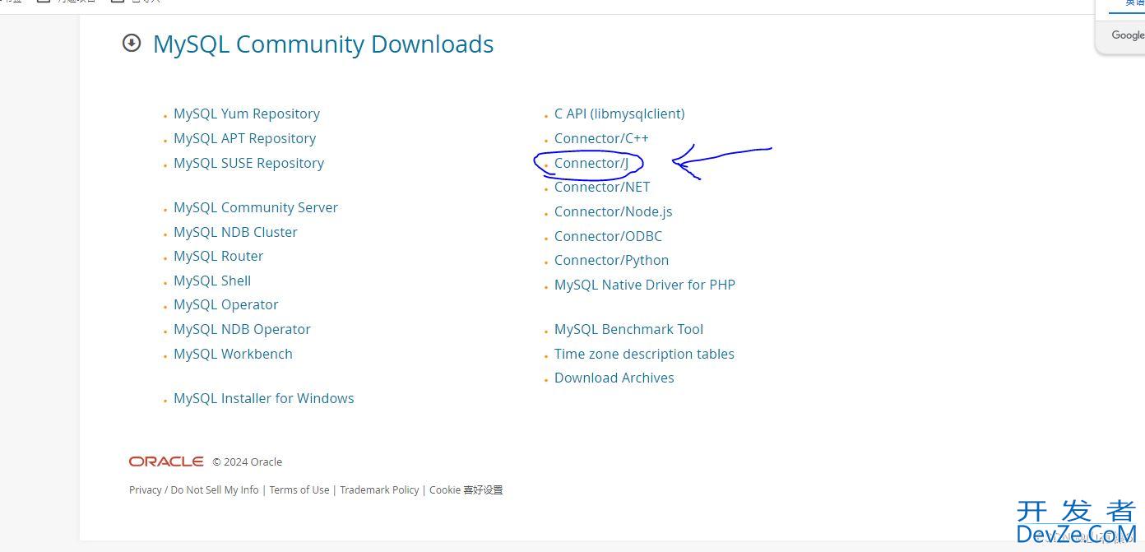
Task: Open the MySQL Router link
Action: pos(218,256)
